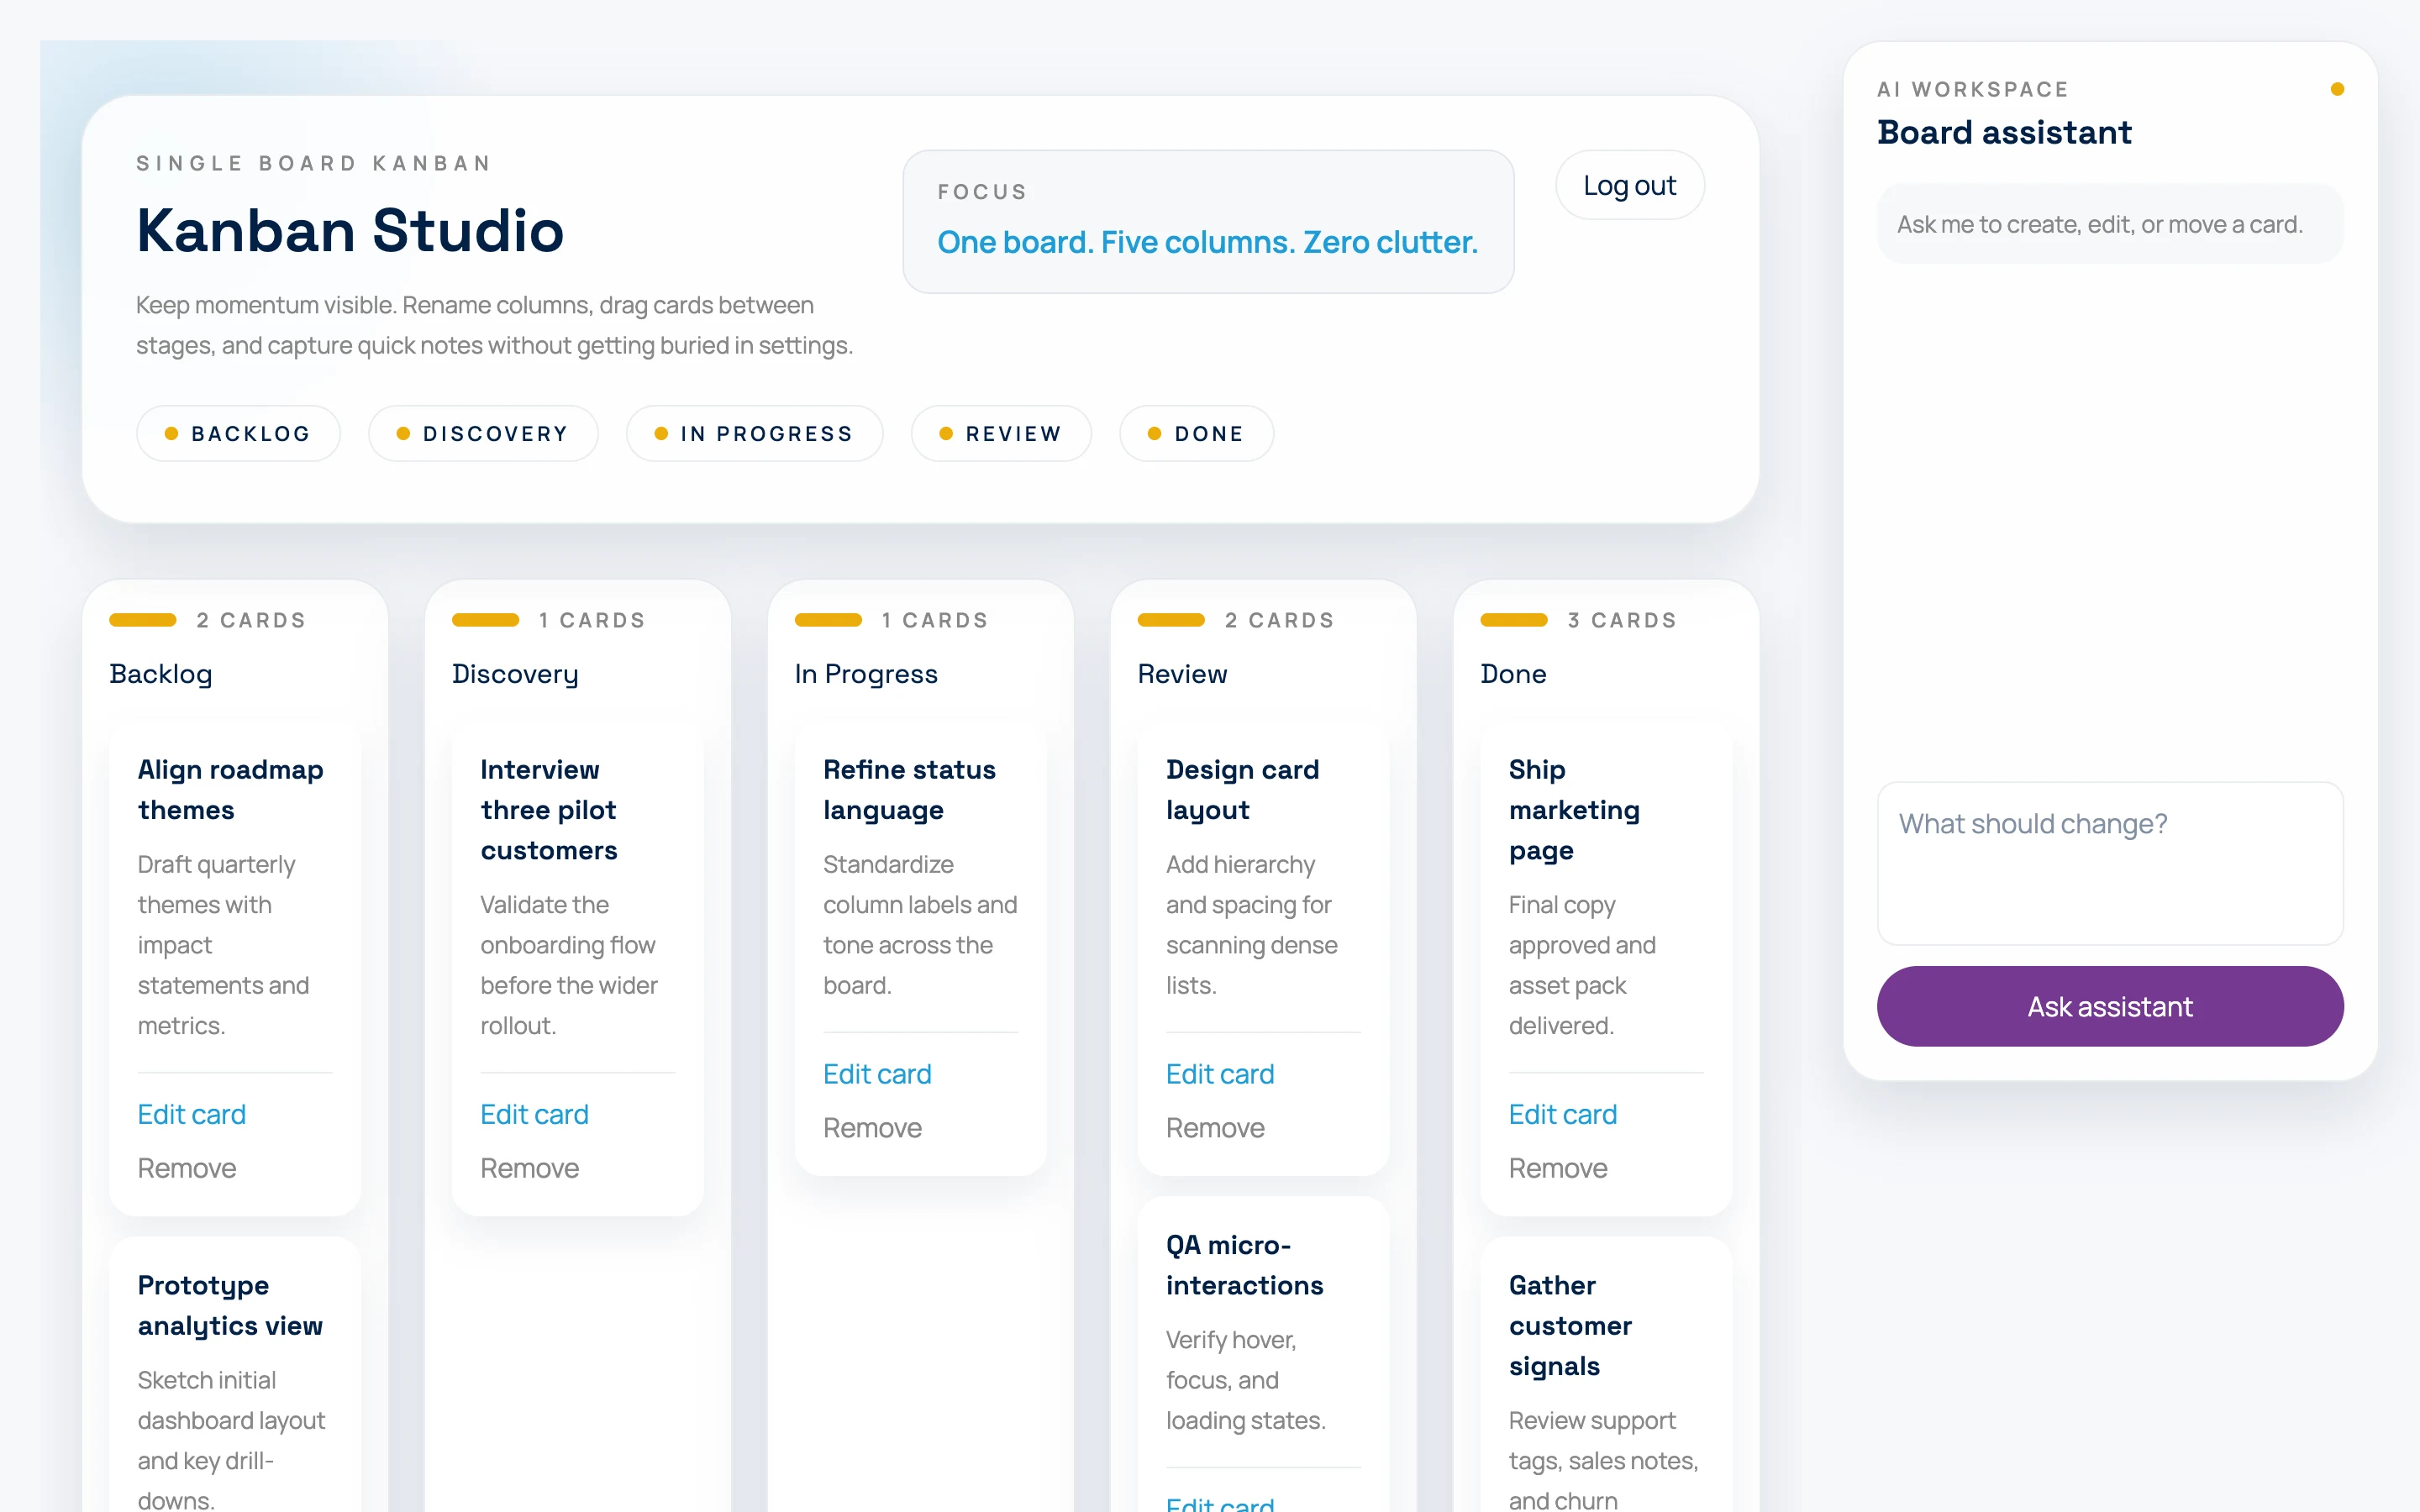Edit card 'Interview three pilot customers'
This screenshot has width=2420, height=1512.
point(534,1114)
